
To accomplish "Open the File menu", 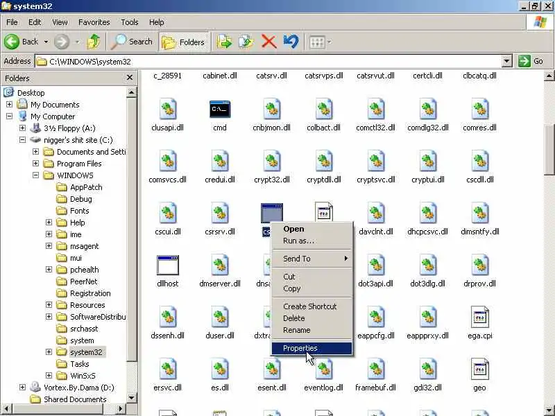I will [x=12, y=22].
